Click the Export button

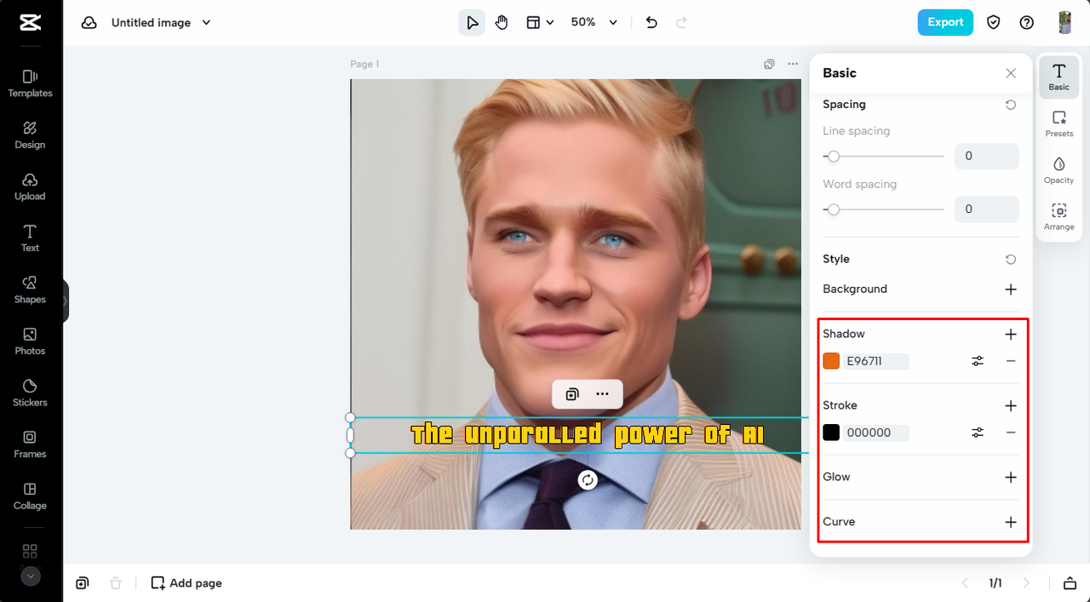tap(945, 22)
